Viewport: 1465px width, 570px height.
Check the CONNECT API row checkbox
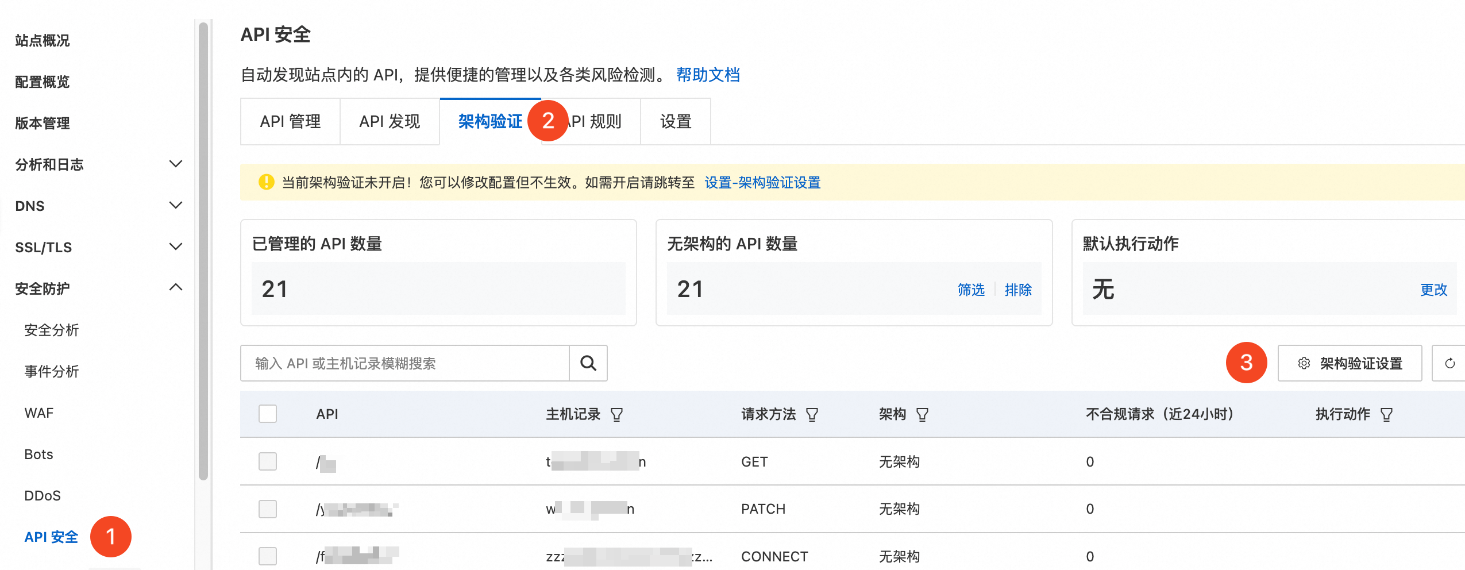tap(268, 556)
